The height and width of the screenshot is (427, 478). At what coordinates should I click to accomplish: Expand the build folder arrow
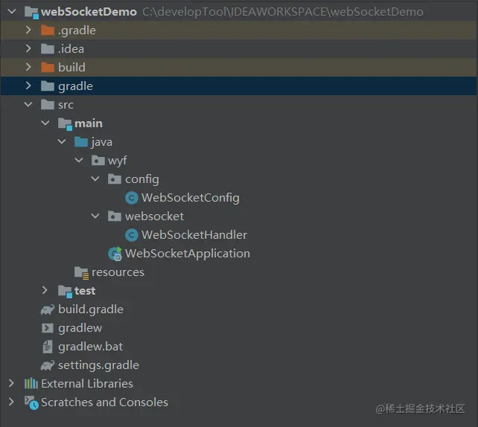click(x=28, y=68)
